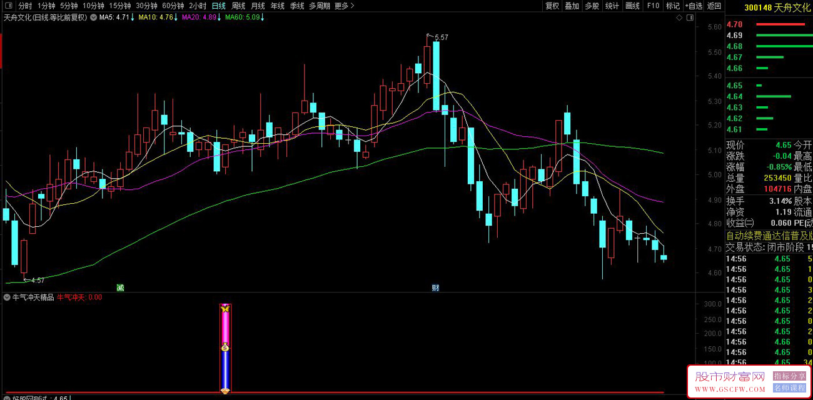Select the 4.66 sell order price

tap(734, 68)
